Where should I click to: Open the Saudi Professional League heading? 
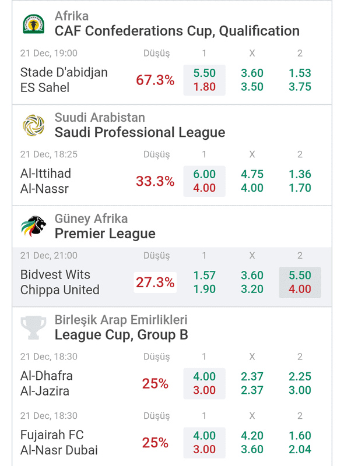tap(140, 132)
